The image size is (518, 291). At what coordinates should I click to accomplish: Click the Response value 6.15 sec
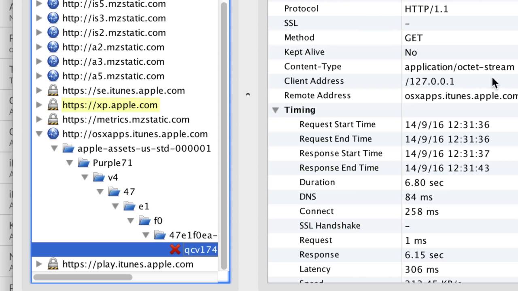pos(424,255)
